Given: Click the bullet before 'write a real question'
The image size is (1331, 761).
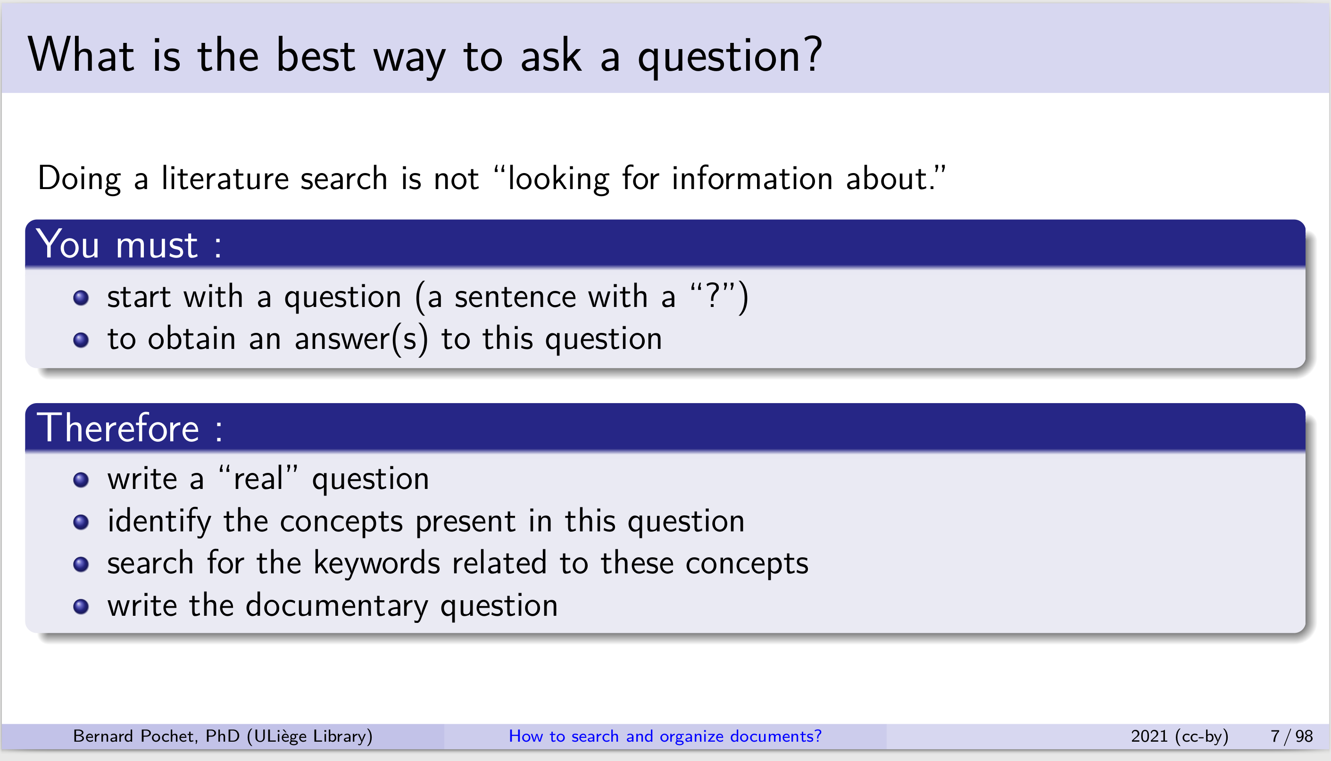Looking at the screenshot, I should (x=81, y=480).
